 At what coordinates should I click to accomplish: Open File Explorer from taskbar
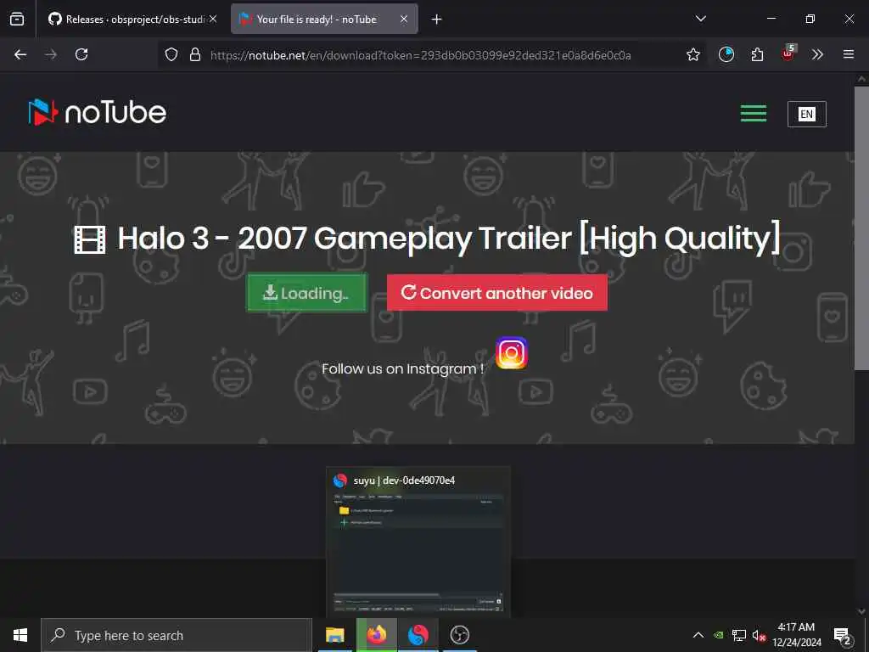click(334, 635)
